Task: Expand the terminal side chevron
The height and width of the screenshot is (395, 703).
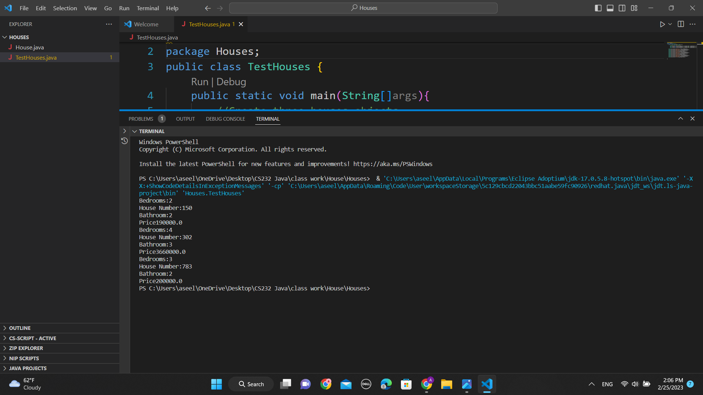Action: pos(124,131)
